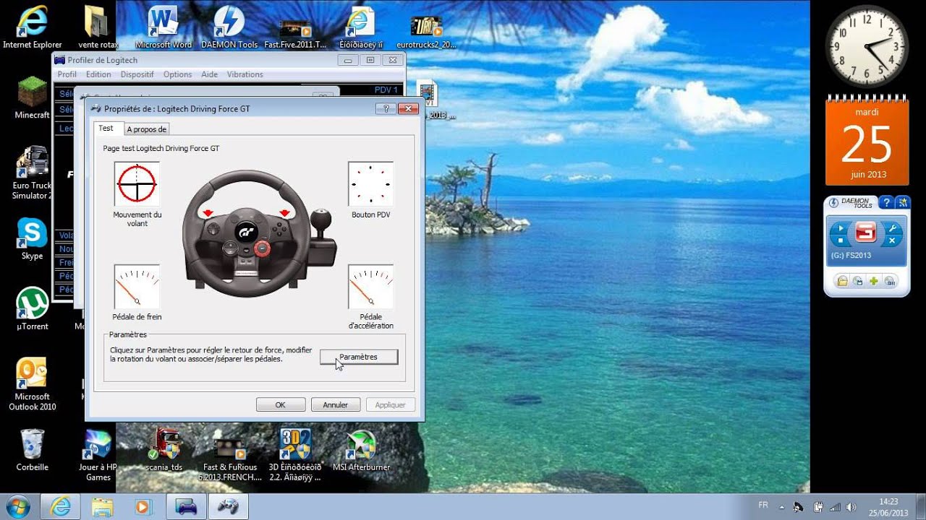Screen dimensions: 926x520
Task: Select the Corbeille recycle bin icon
Action: (x=33, y=449)
